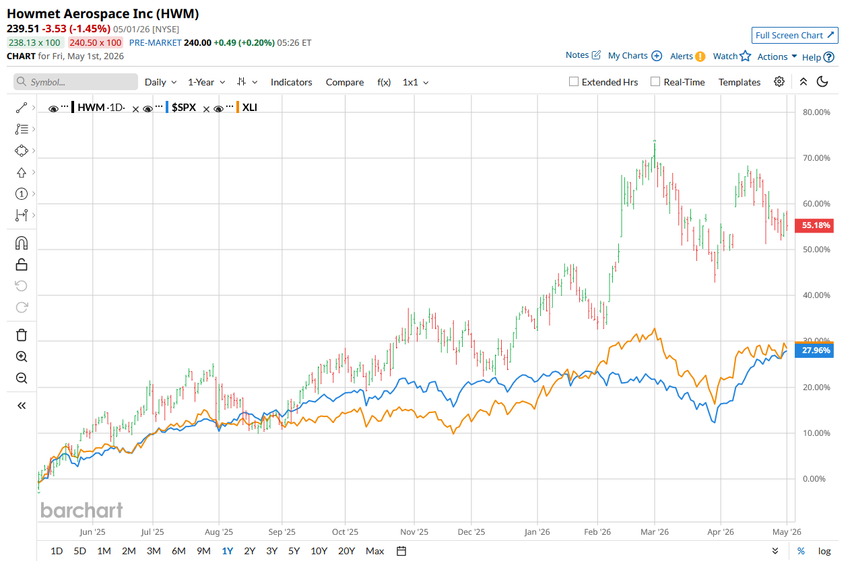
Task: Enable the Extended Hrs checkbox
Action: pyautogui.click(x=574, y=81)
